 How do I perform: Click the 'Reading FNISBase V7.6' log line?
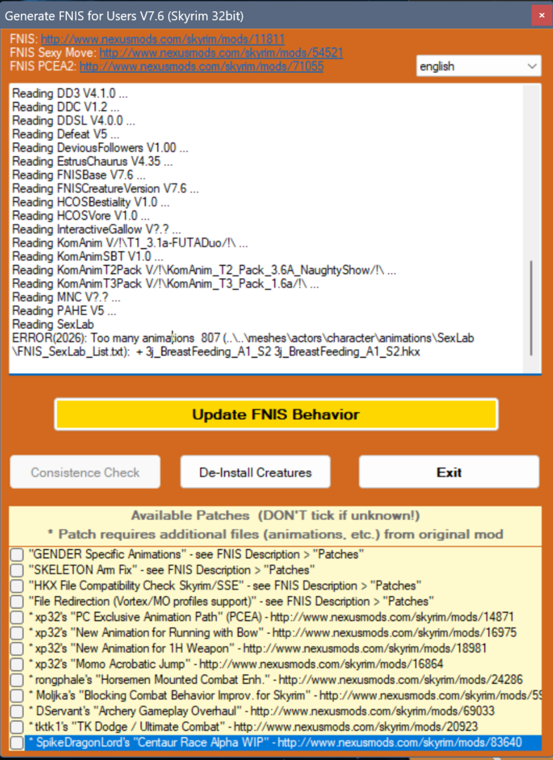click(x=79, y=175)
